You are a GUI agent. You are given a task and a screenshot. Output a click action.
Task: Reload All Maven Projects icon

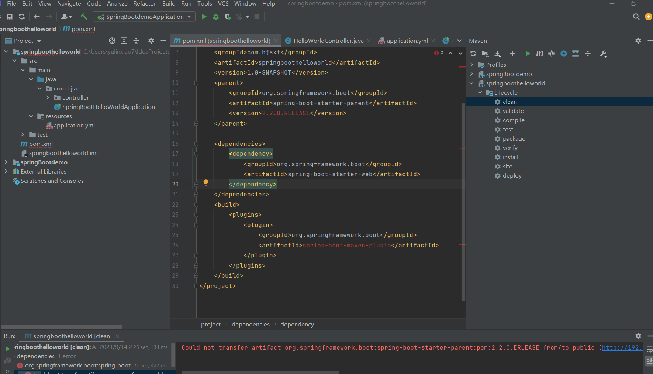tap(473, 54)
